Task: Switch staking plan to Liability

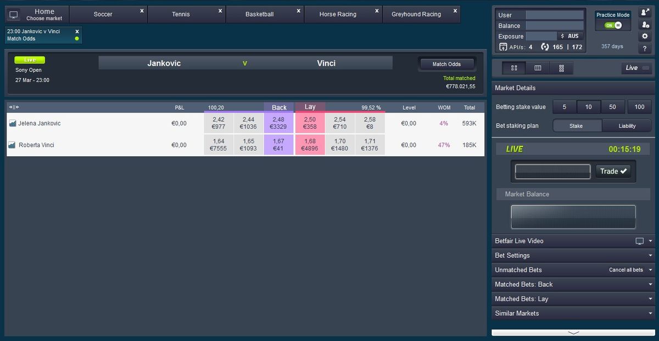Action: (627, 126)
